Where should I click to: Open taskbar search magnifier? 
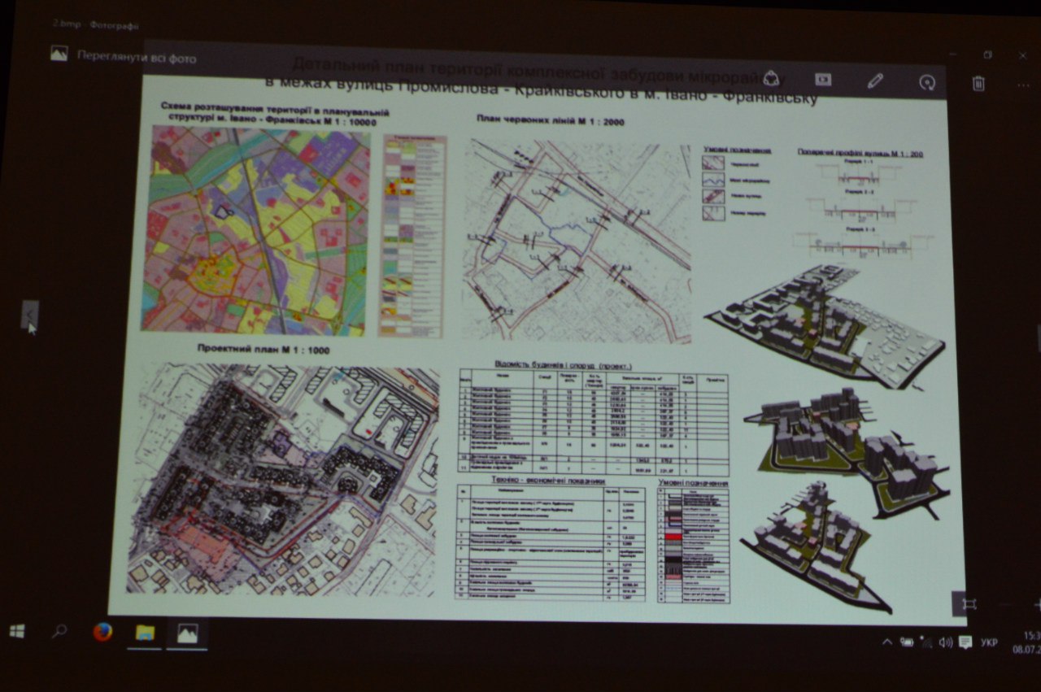point(59,632)
